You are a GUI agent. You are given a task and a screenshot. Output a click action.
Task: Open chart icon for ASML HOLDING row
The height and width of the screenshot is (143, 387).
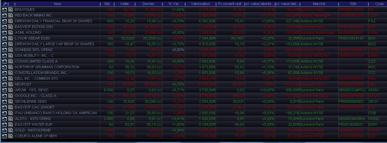4,32
